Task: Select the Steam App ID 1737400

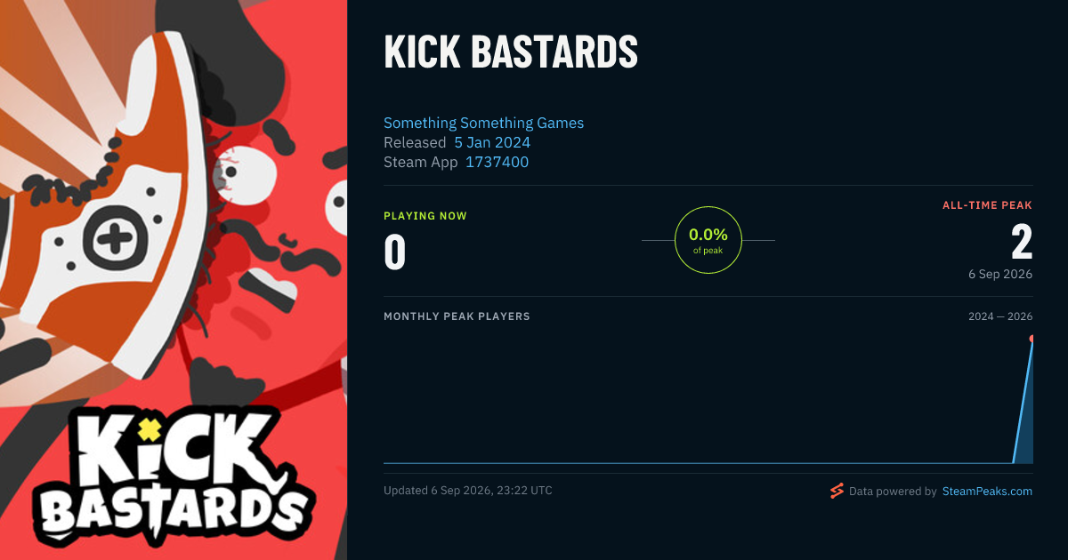Action: pyautogui.click(x=497, y=162)
